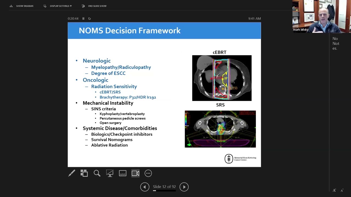Viewport: 351px width, 197px height.
Task: Click Mechanical Instability heading
Action: click(x=108, y=103)
